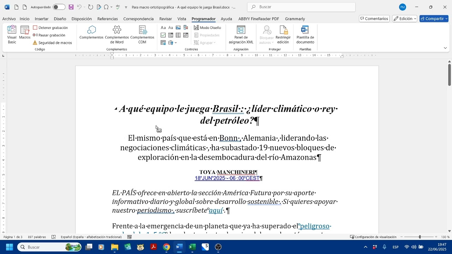This screenshot has width=452, height=254.
Task: Open the Comentarios pane
Action: (x=374, y=19)
